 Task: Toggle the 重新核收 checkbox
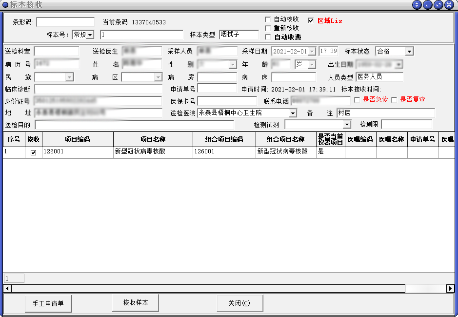(268, 28)
